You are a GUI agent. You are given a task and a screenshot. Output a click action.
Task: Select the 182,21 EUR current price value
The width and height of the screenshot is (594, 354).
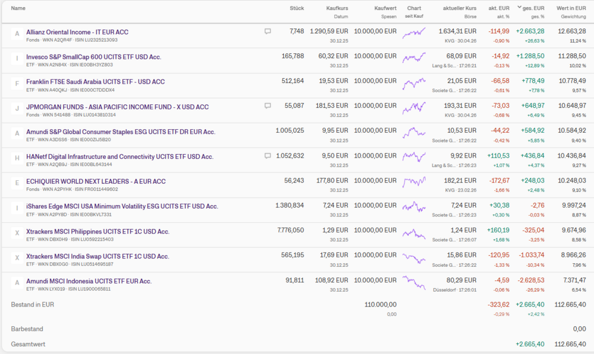tap(460, 180)
